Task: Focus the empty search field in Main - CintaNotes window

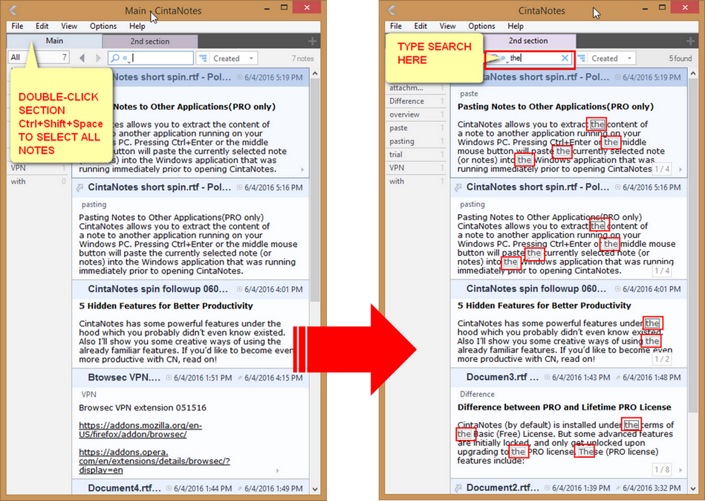Action: [151, 58]
